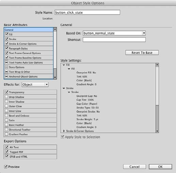Toggle the Stroke attribute checkbox

coord(6,39)
